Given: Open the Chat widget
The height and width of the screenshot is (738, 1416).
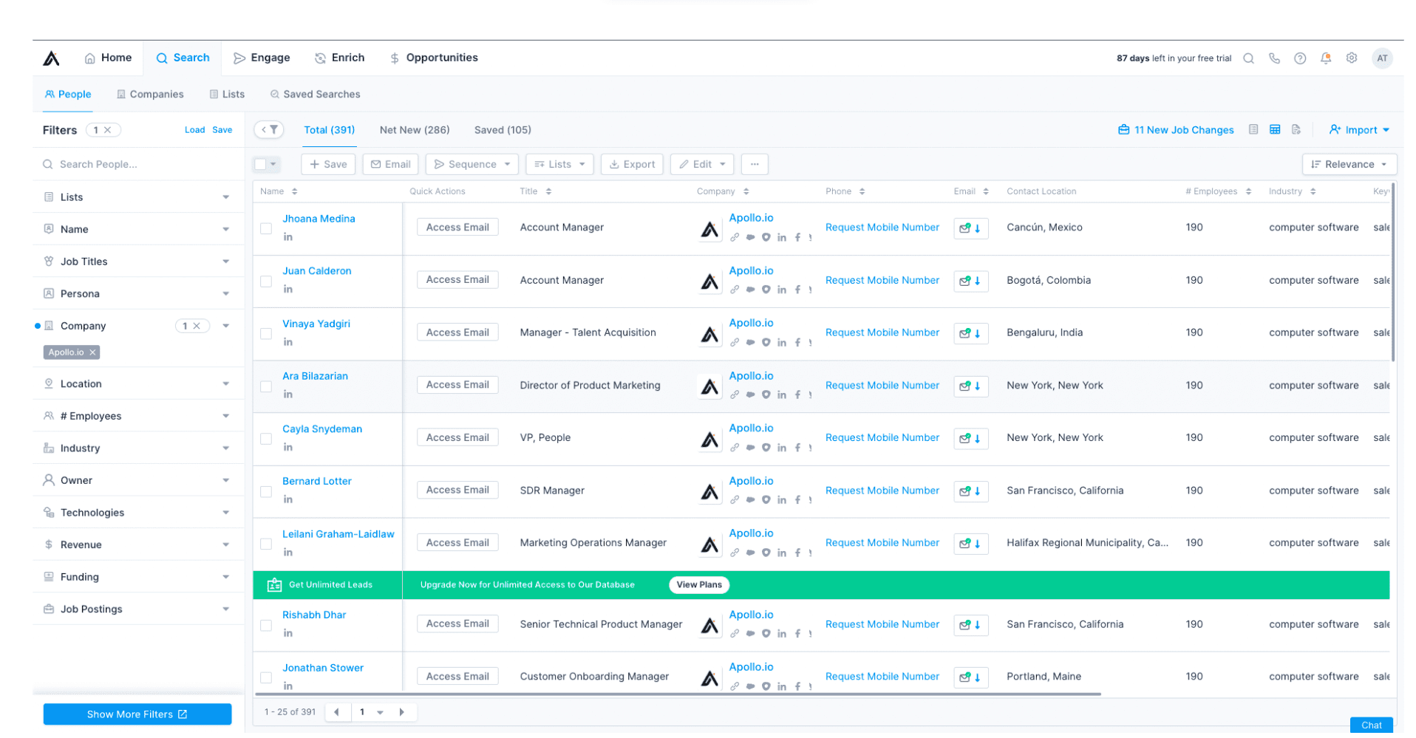Looking at the screenshot, I should tap(1372, 725).
